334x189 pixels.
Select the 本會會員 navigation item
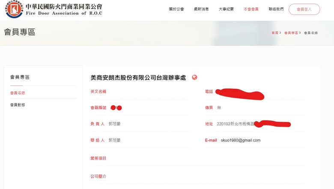(x=251, y=9)
